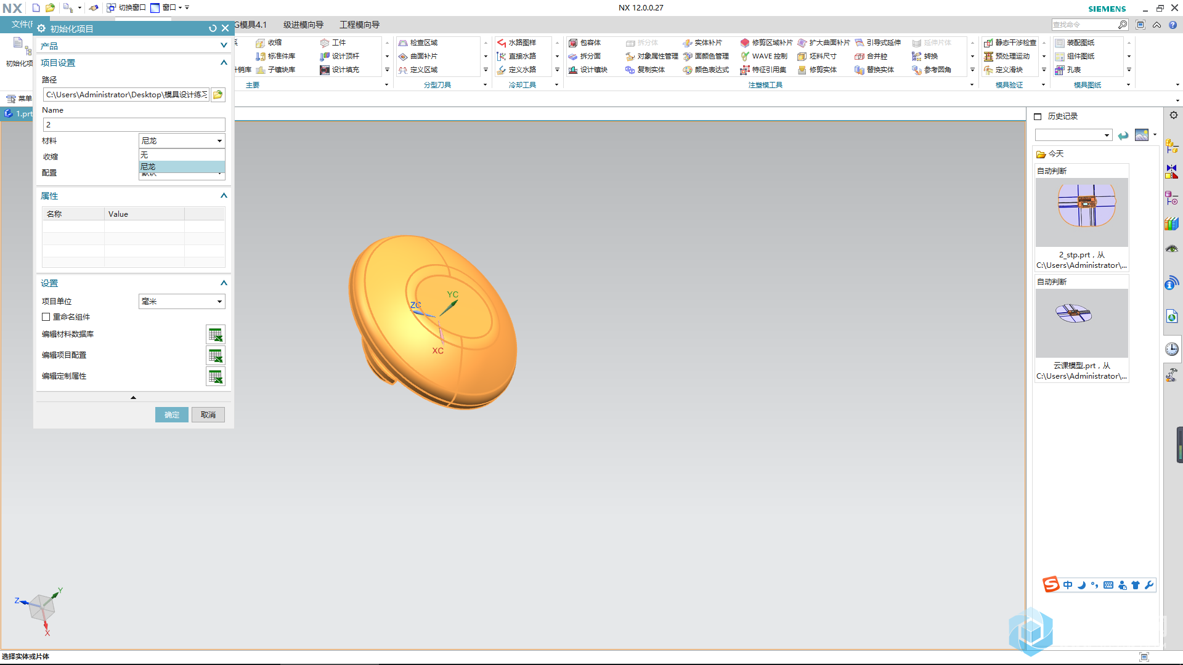Expand the 注塑模工具 group dropdown

click(x=972, y=85)
